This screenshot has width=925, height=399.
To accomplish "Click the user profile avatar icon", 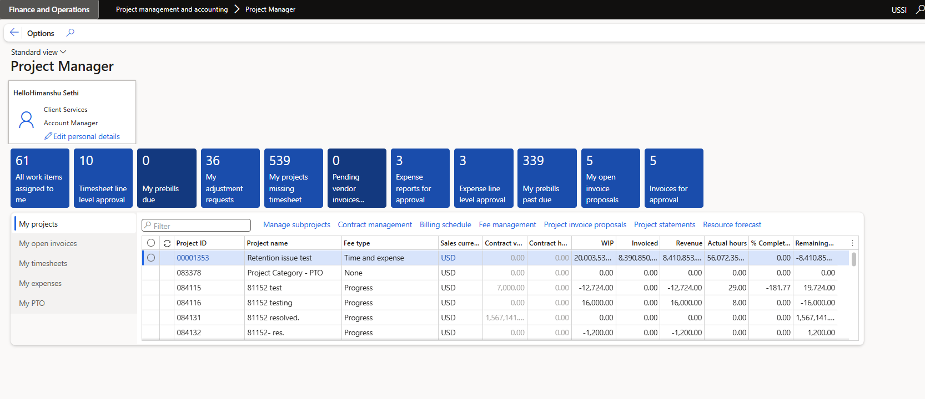I will point(26,120).
